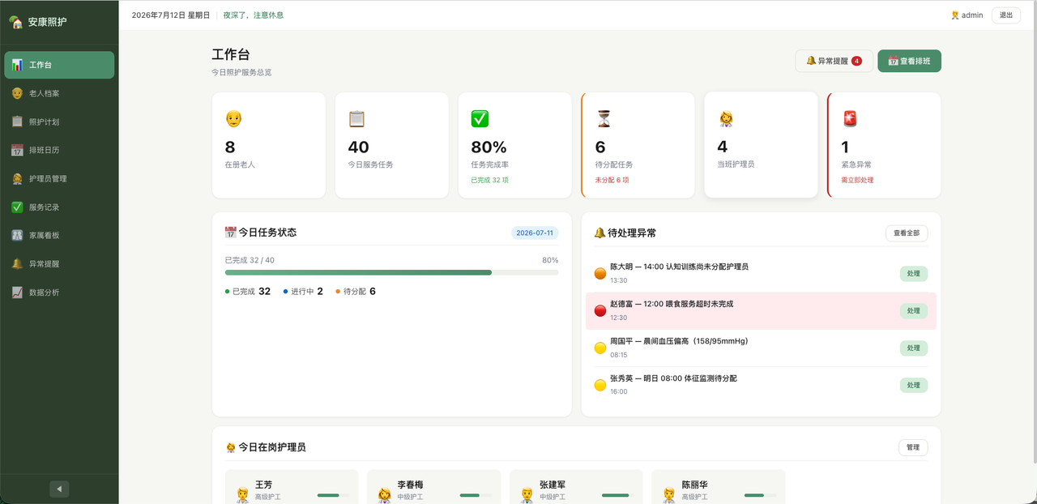
Task: Click 陈大明 — 14:00 认知训练 alert text
Action: pos(679,267)
